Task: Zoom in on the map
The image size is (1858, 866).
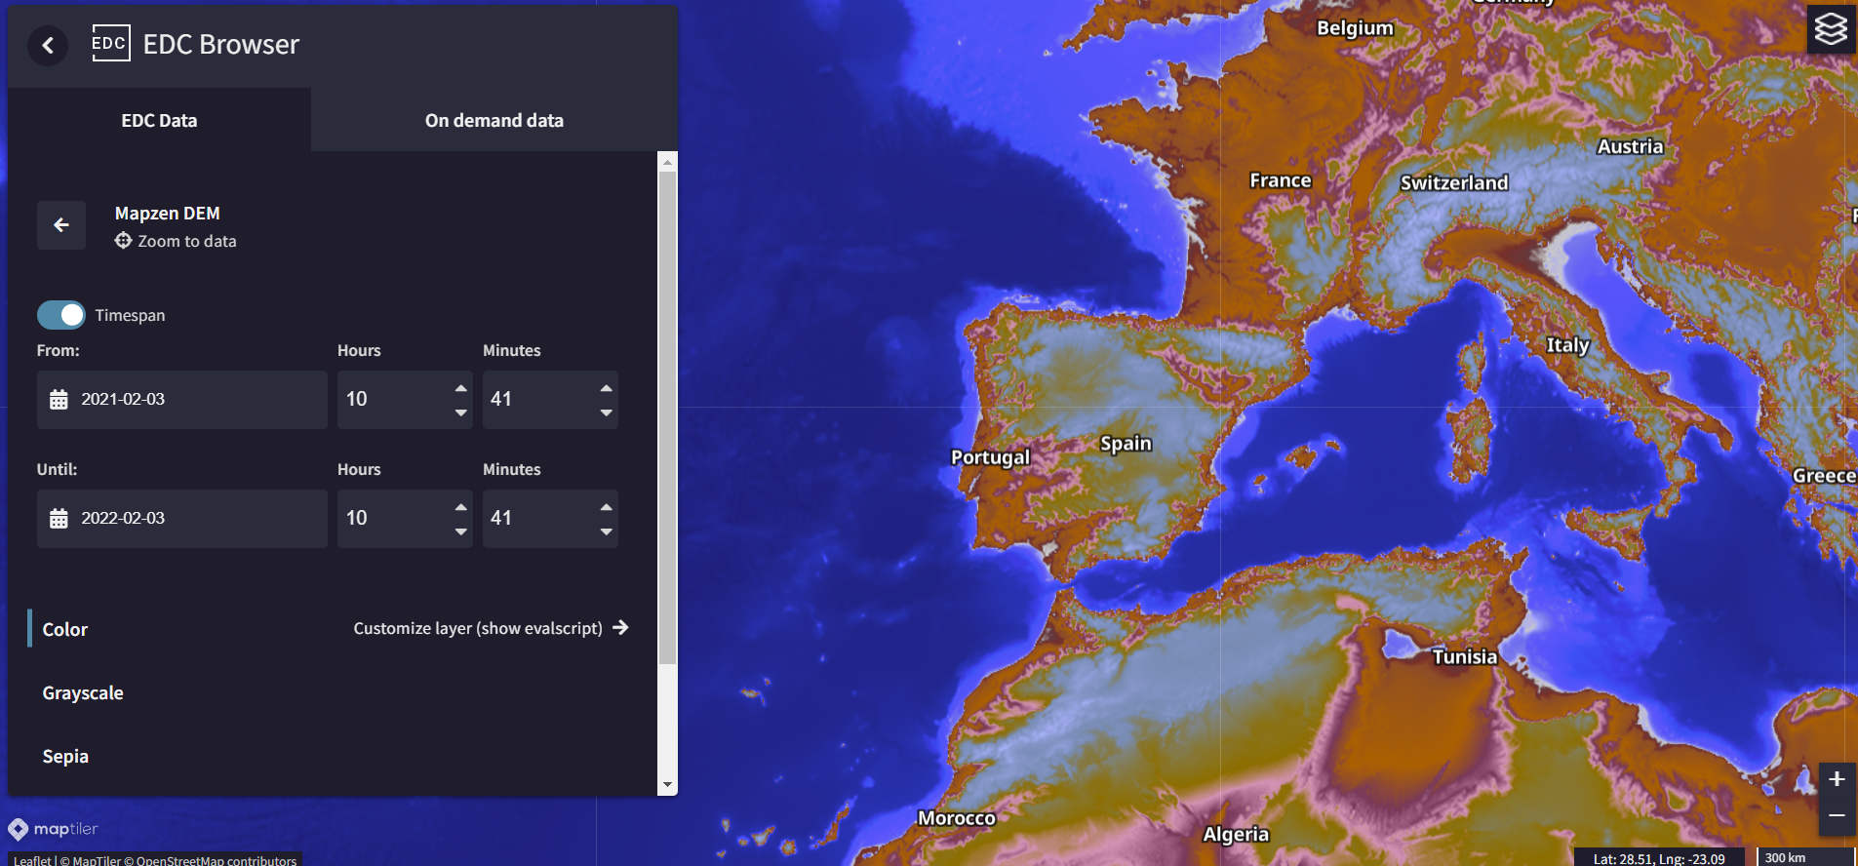Action: 1837,779
